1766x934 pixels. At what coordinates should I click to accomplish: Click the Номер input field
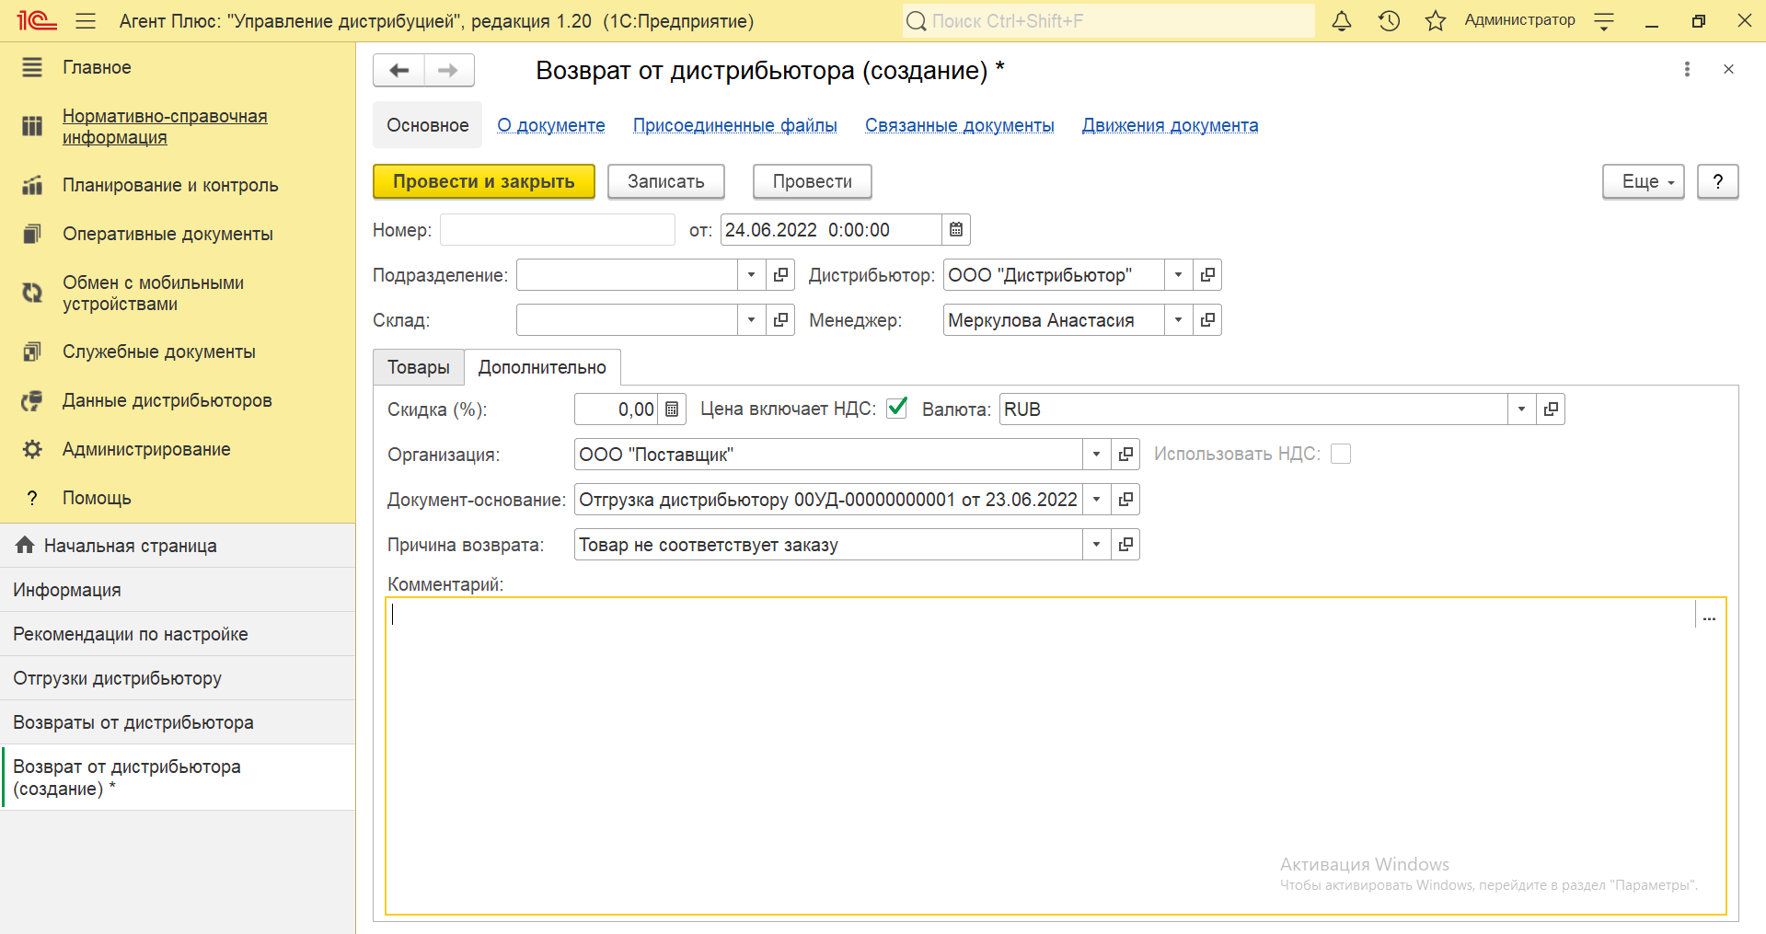(x=558, y=230)
